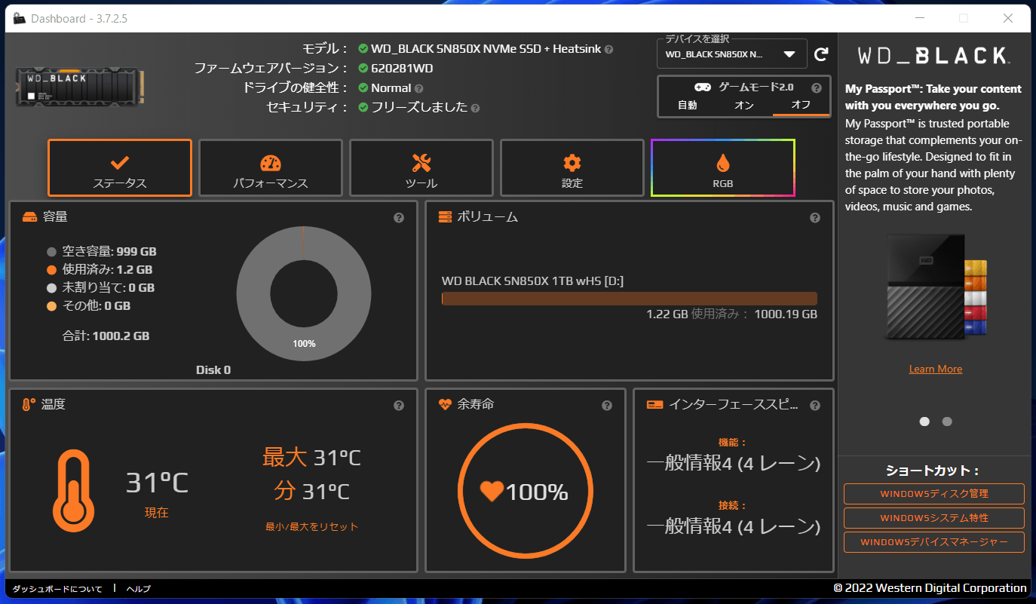Click the large thermometer icon
This screenshot has height=604, width=1036.
(74, 491)
